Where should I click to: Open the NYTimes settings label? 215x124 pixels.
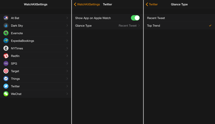pyautogui.click(x=17, y=48)
